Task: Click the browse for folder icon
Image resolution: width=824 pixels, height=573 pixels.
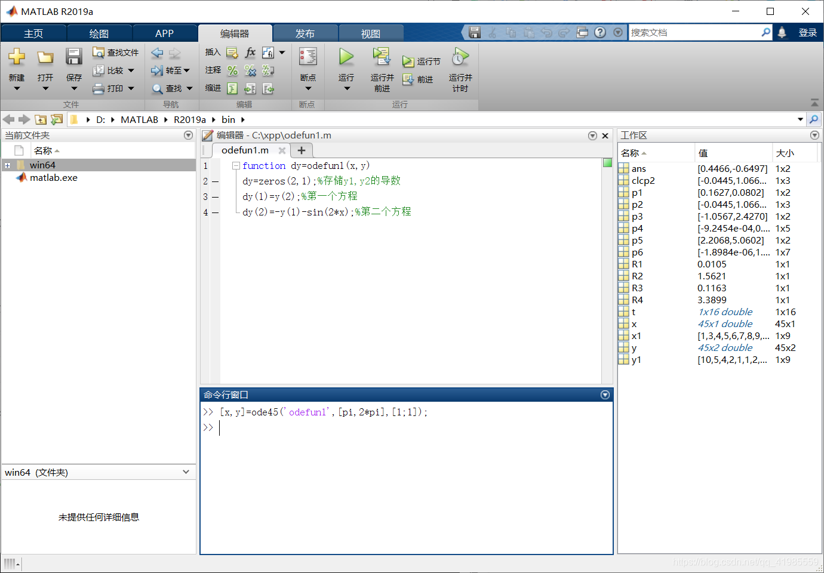Action: click(x=57, y=119)
